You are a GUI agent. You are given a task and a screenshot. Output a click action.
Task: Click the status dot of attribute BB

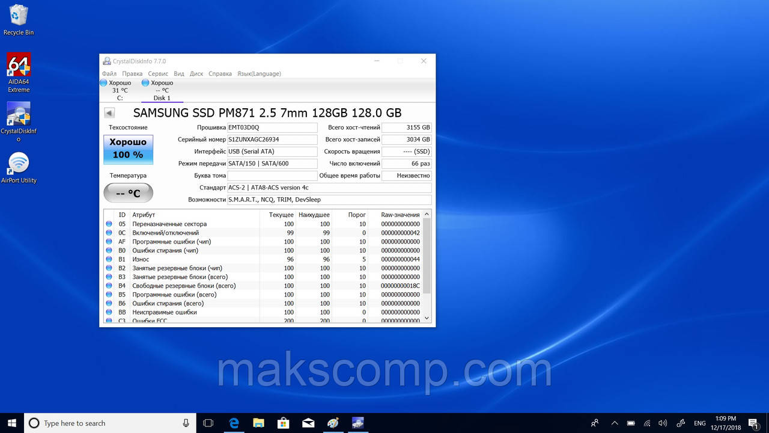pos(109,312)
